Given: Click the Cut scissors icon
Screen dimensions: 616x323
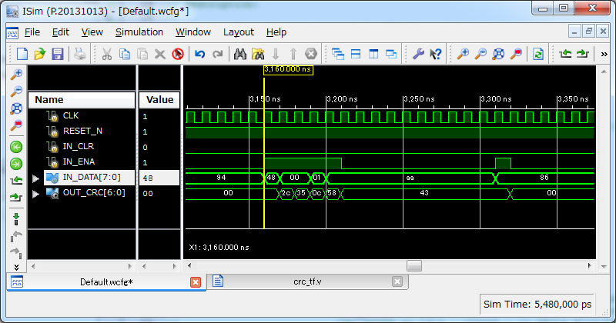Looking at the screenshot, I should 107,54.
